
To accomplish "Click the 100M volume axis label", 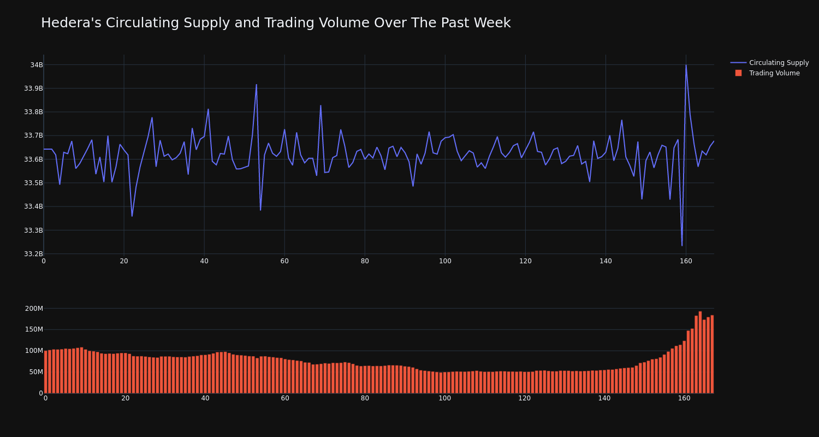I will coord(34,351).
